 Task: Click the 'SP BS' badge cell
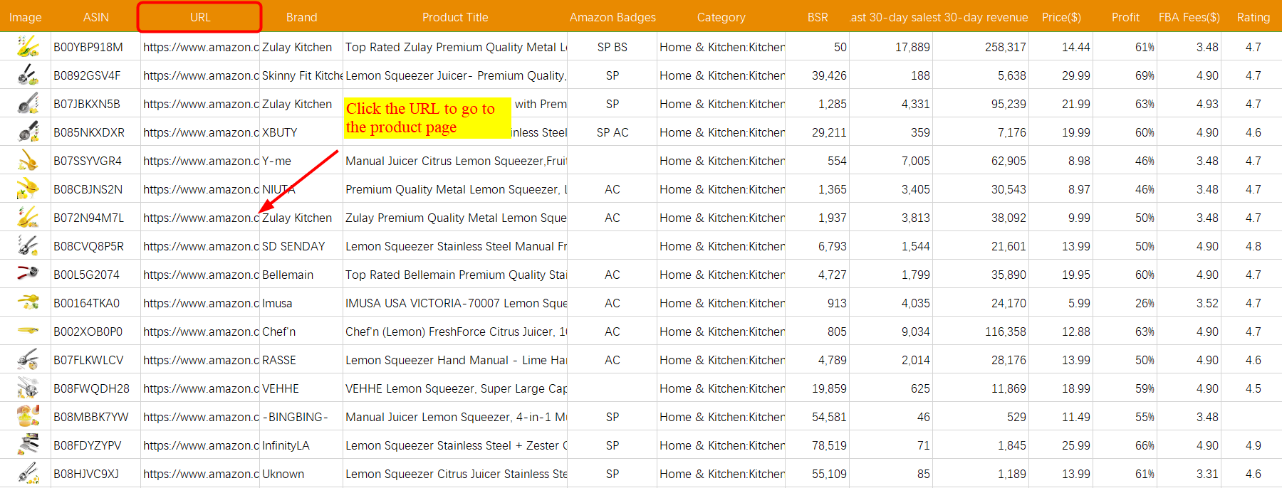pos(613,47)
